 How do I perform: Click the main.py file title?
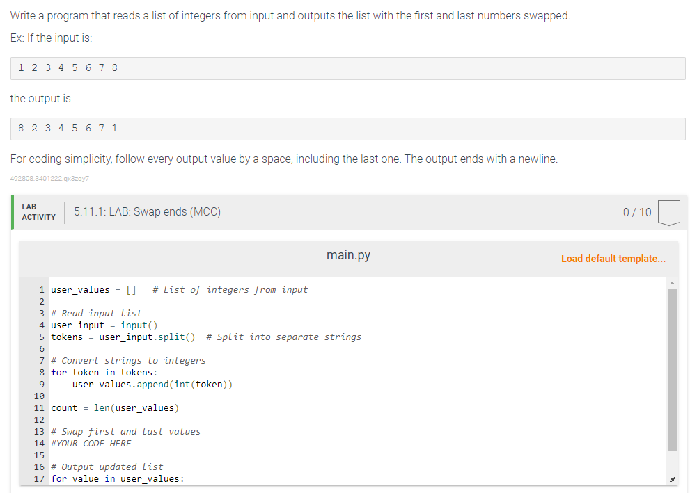point(348,255)
